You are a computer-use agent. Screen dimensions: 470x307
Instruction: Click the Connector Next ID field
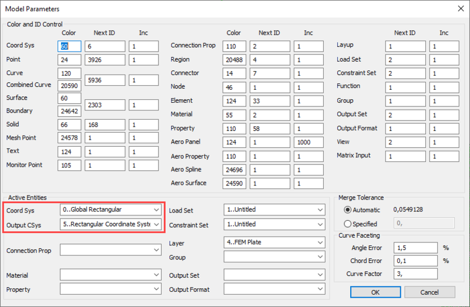pyautogui.click(x=270, y=73)
